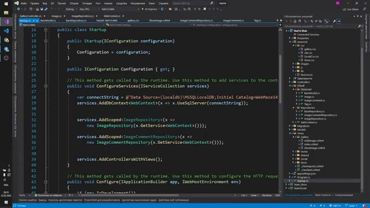Select Store.css in Solution Explorer
Screen dimensions: 370x208
[x=309, y=60]
